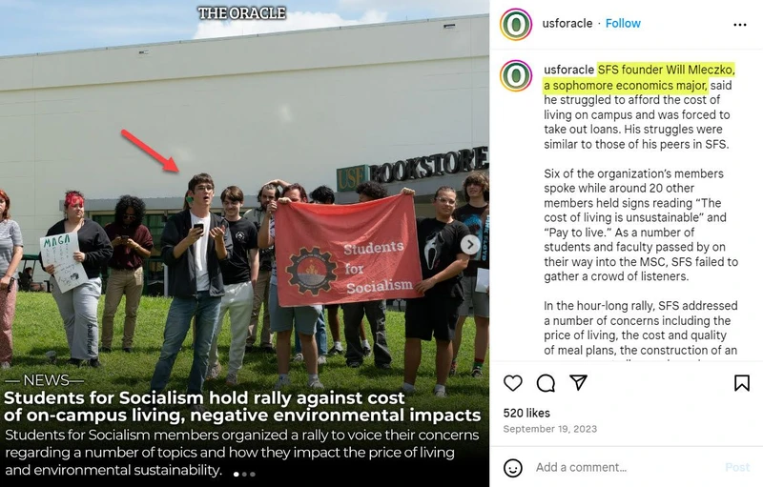
Task: Open the usforacle username in the caption
Action: [x=568, y=70]
